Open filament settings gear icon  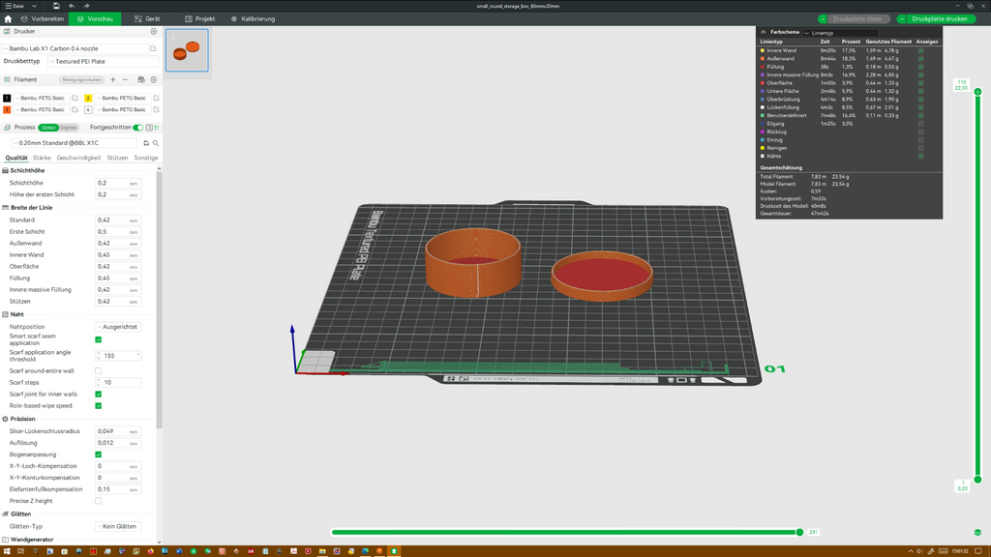coord(153,79)
